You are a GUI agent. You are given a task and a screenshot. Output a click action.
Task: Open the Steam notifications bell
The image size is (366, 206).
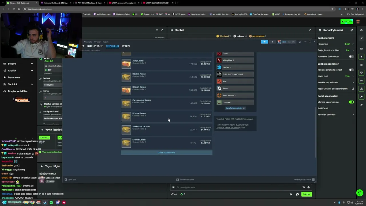click(272, 42)
